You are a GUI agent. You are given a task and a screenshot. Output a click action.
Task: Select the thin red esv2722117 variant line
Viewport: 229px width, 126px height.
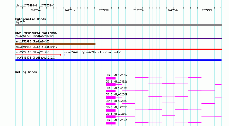[38, 55]
